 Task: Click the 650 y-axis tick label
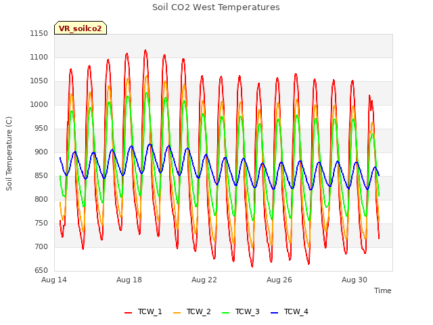point(41,270)
